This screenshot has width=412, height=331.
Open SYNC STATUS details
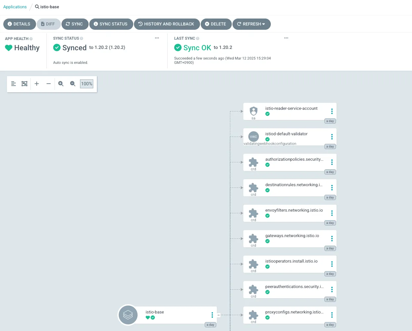(111, 24)
